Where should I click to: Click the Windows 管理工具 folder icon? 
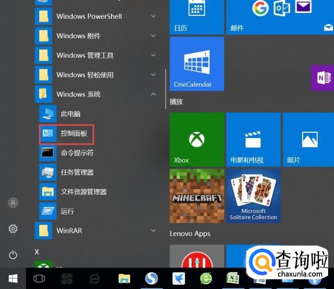click(x=44, y=55)
